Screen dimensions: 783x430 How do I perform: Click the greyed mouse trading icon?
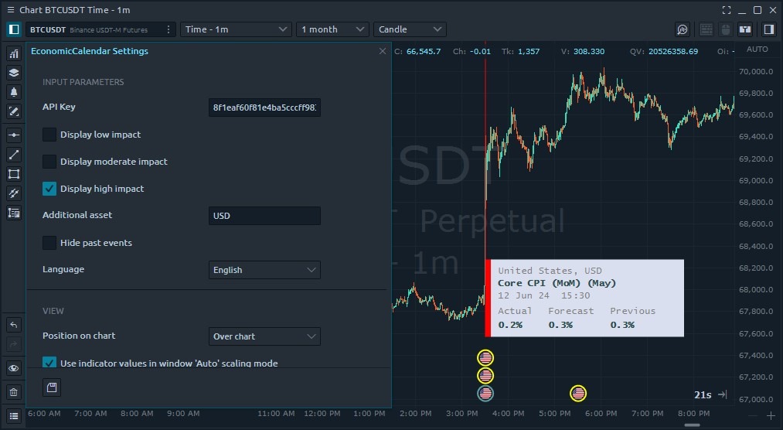(726, 29)
